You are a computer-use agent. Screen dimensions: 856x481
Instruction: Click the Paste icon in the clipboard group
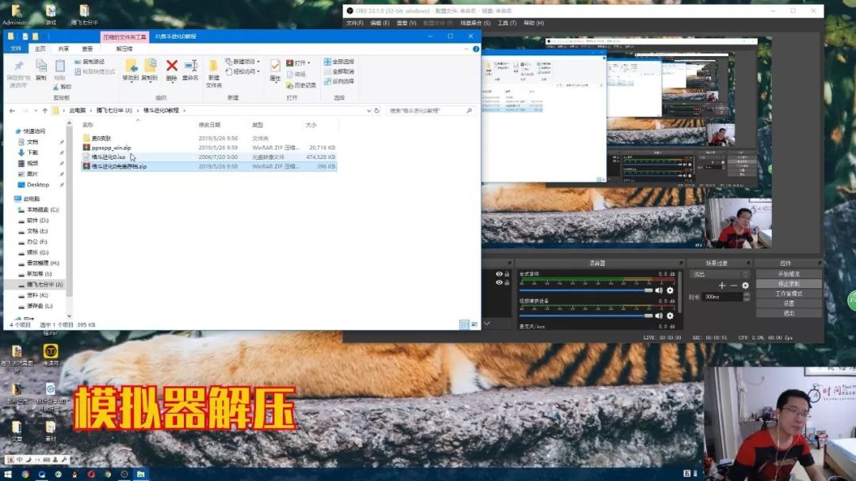coord(60,66)
